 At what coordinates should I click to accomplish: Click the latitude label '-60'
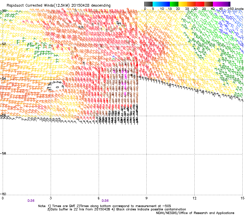3,194
